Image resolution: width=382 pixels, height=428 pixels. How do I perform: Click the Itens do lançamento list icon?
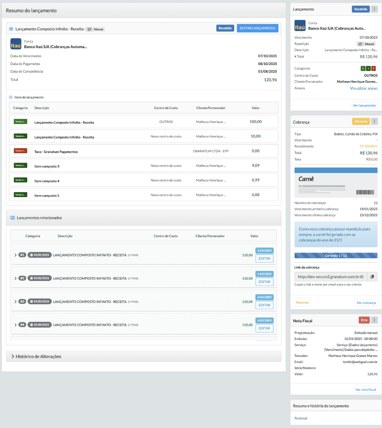(x=11, y=97)
